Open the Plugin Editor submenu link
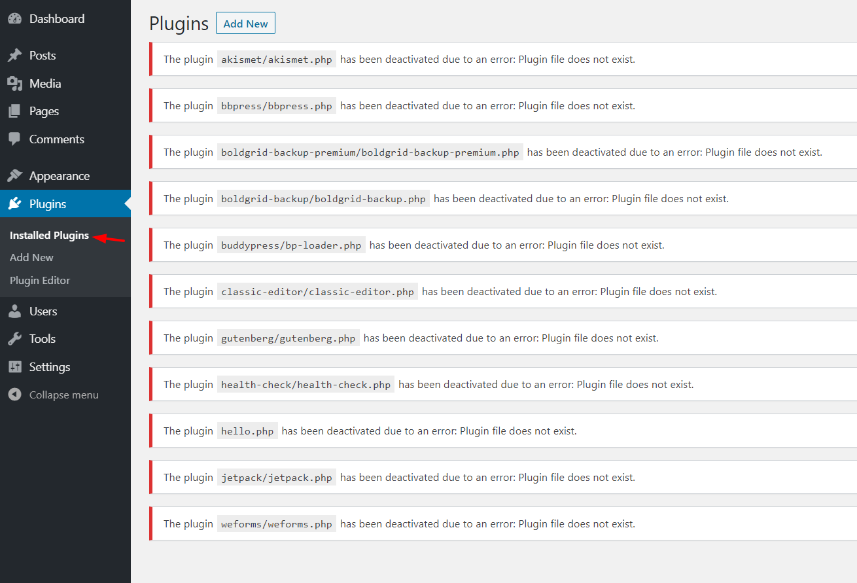 point(40,281)
